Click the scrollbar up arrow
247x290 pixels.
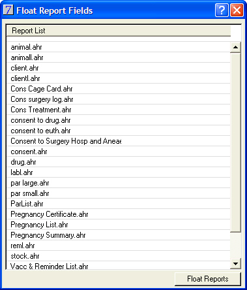pyautogui.click(x=235, y=47)
